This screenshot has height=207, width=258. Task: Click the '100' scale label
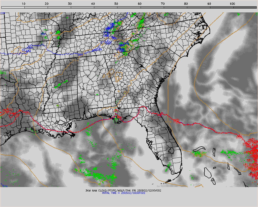pos(232,4)
